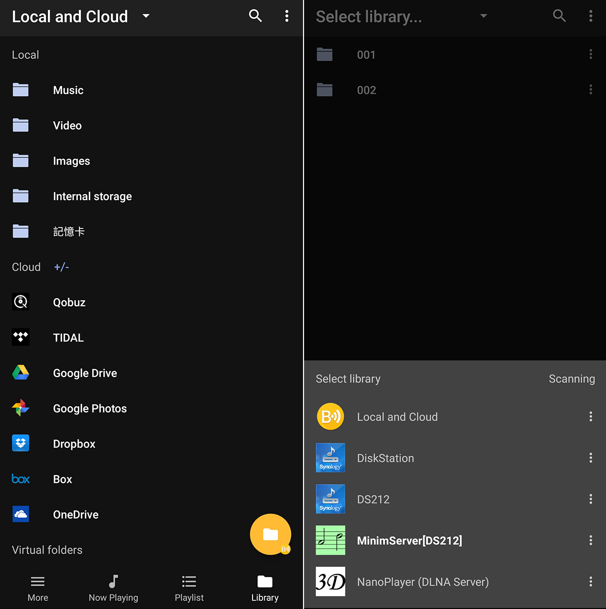The image size is (606, 609).
Task: Open search in Local and Cloud panel
Action: pos(256,16)
